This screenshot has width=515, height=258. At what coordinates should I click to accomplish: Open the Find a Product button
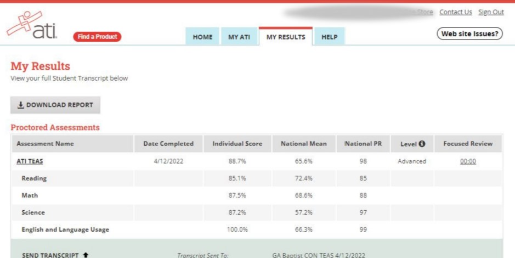97,37
